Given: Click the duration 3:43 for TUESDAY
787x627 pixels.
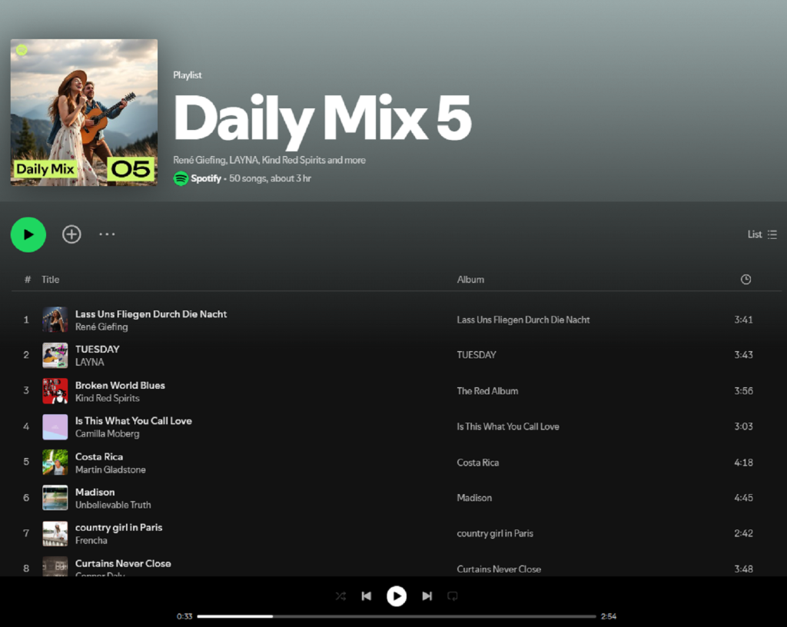Looking at the screenshot, I should 743,355.
